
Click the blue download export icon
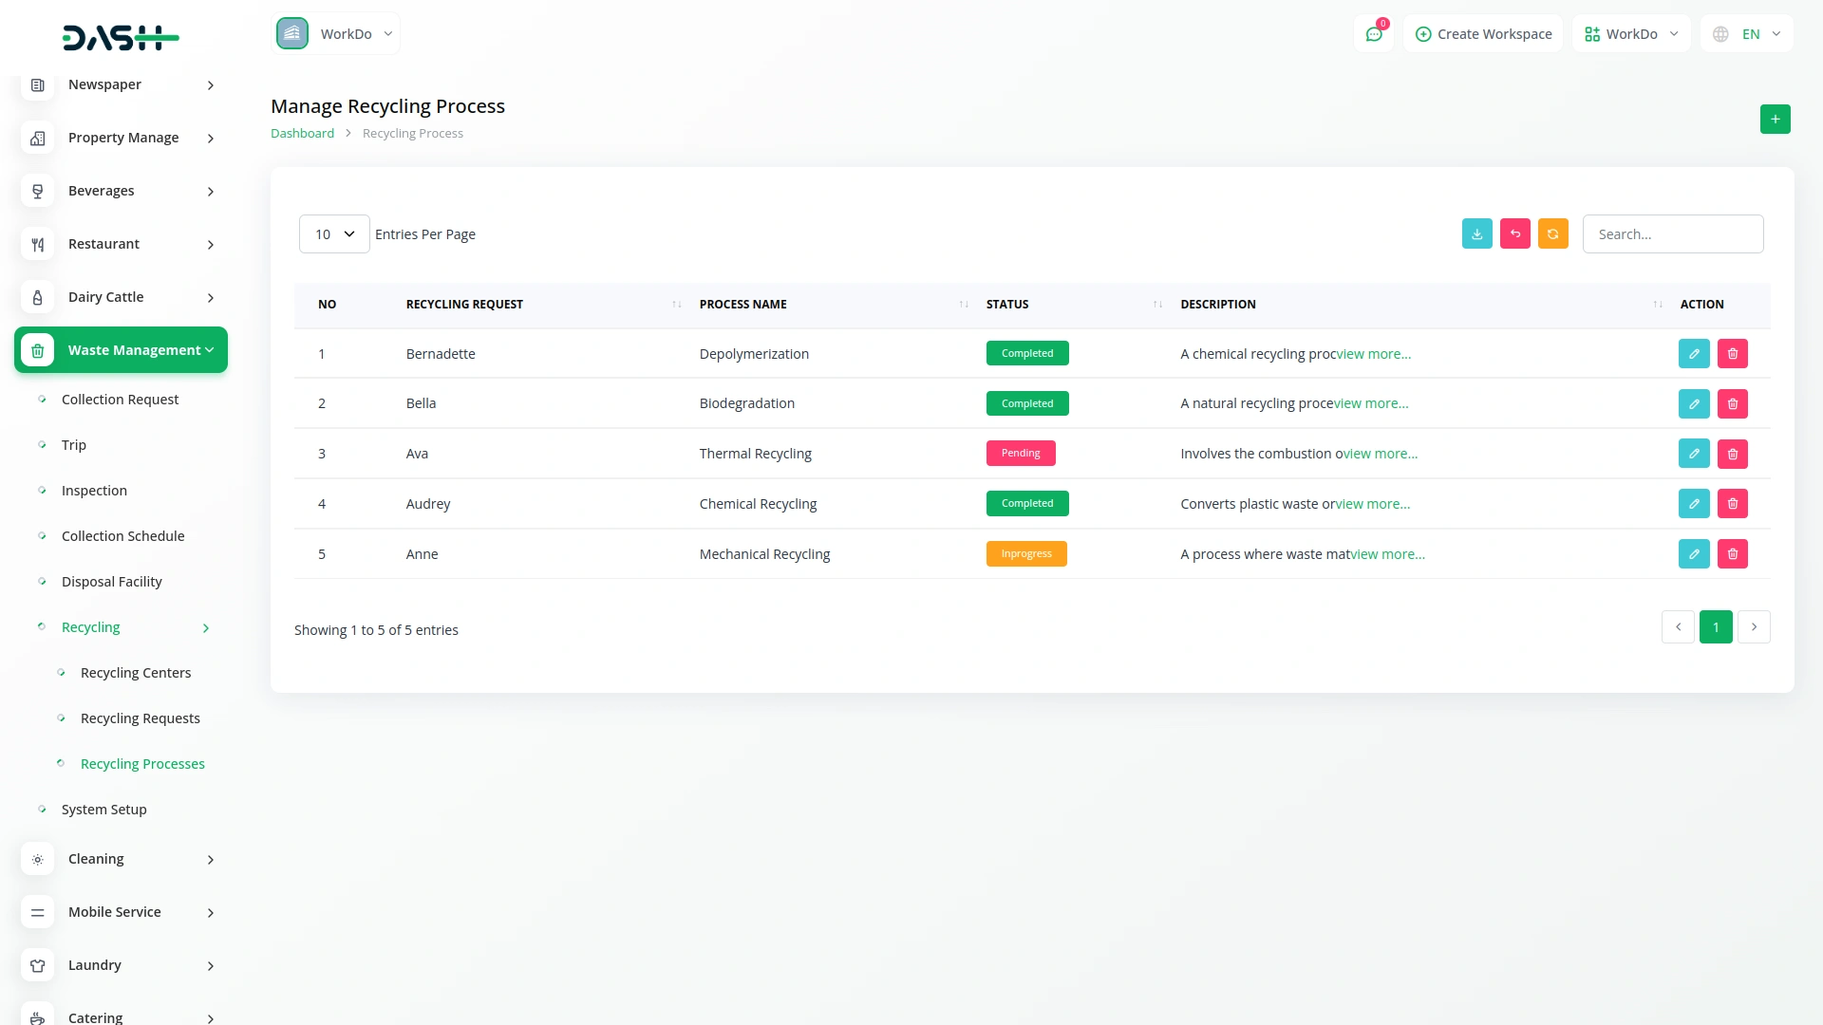[1476, 233]
